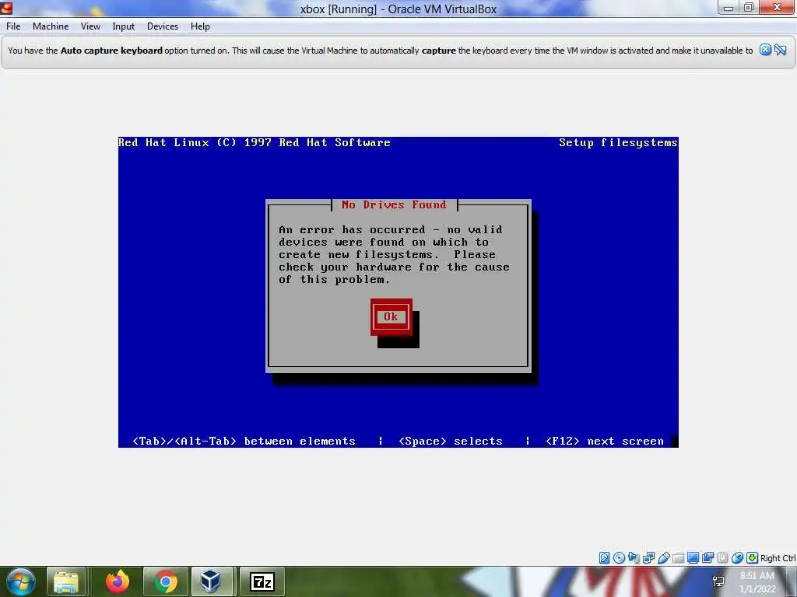This screenshot has height=597, width=797.
Task: Suppress future auto capture keyboard notifications
Action: click(780, 50)
